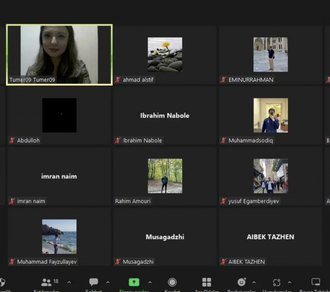Open the Whiteboard (Beyaz Tahta) icon
The height and width of the screenshot is (292, 330).
tap(316, 282)
